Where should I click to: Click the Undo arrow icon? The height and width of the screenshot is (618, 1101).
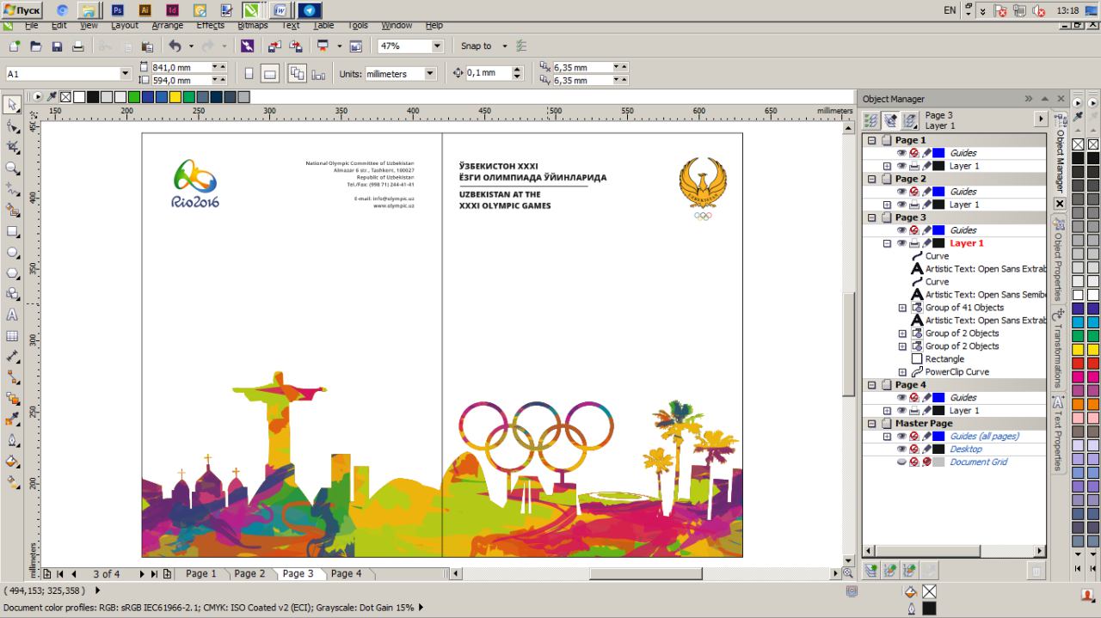pos(175,46)
